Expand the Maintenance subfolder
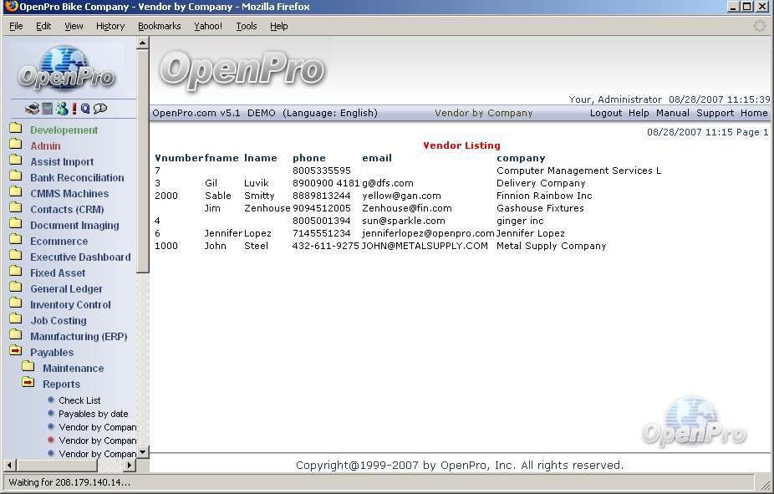This screenshot has width=774, height=494. 28,368
